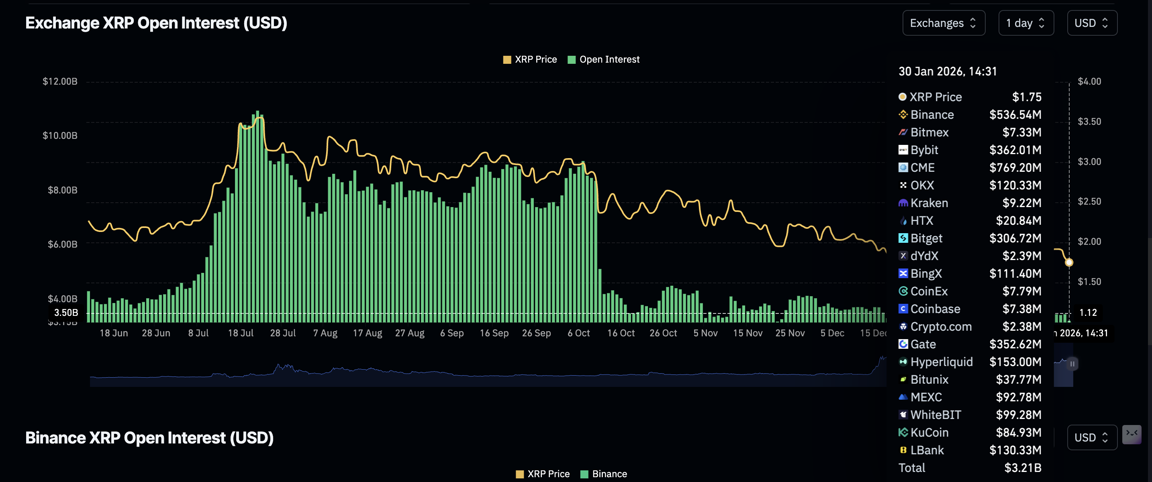Viewport: 1152px width, 482px height.
Task: Click the Exchange XRP Open Interest heading
Action: pos(156,23)
